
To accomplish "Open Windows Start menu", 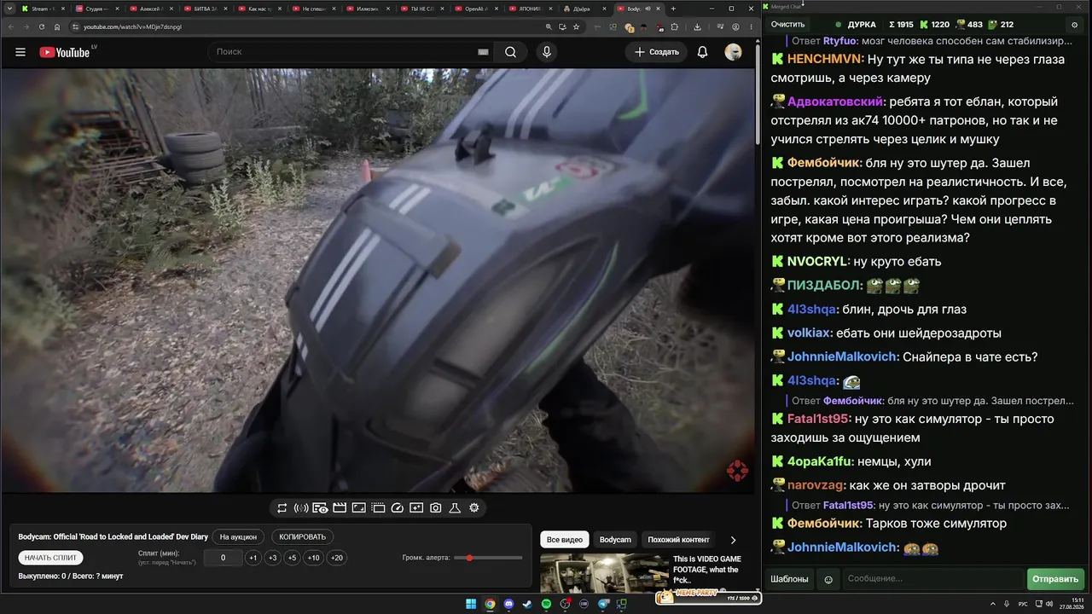I will (x=471, y=604).
